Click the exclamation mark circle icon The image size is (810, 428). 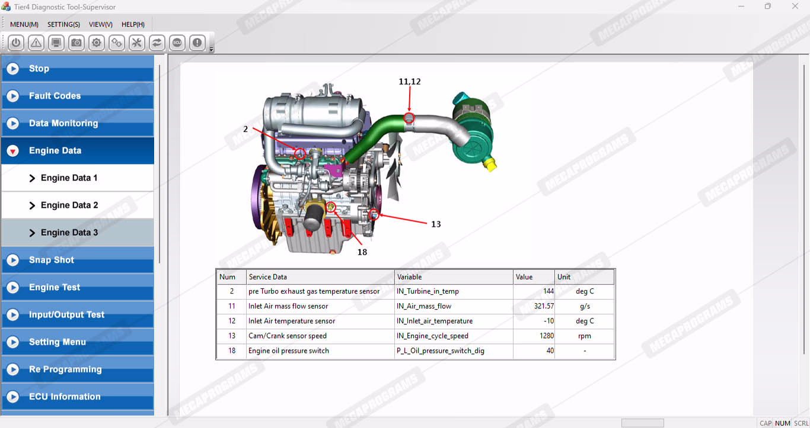point(197,43)
